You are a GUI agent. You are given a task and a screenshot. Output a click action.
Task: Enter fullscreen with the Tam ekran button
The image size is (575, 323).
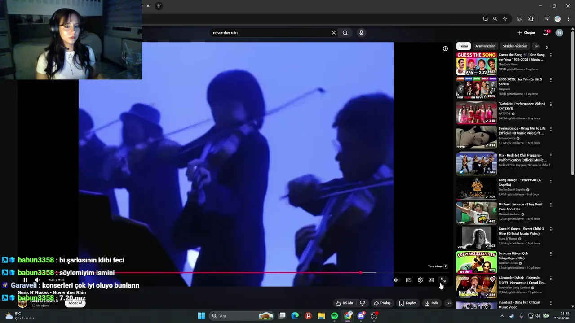click(x=443, y=280)
